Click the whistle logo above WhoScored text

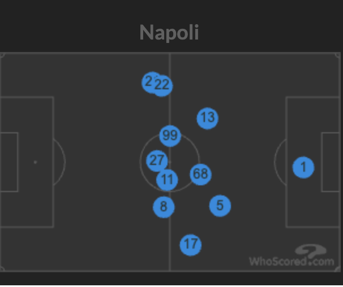point(311,251)
